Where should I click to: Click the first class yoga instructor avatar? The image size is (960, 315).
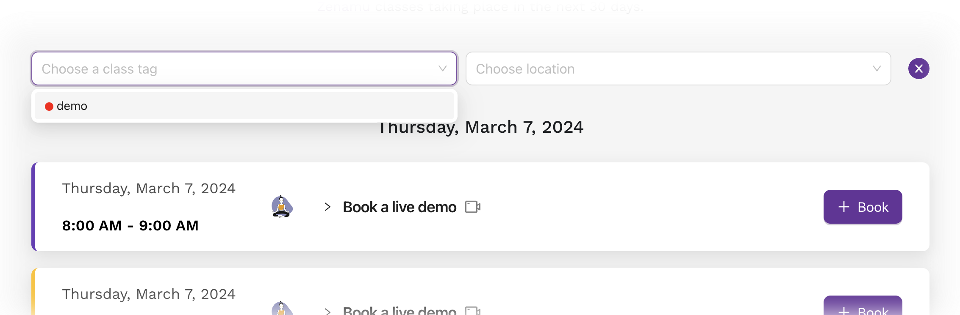[282, 206]
